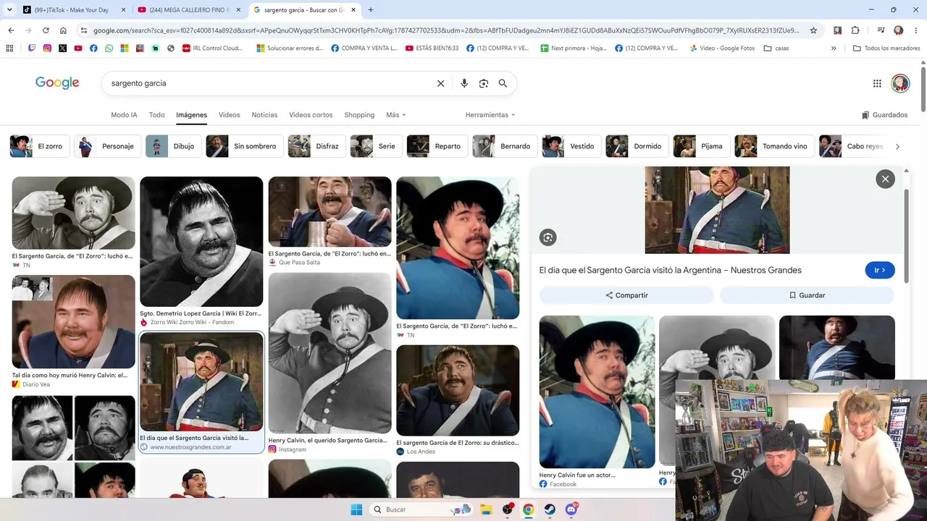Screen dimensions: 927x521
Task: Open the casas bookmarks folder
Action: (776, 48)
